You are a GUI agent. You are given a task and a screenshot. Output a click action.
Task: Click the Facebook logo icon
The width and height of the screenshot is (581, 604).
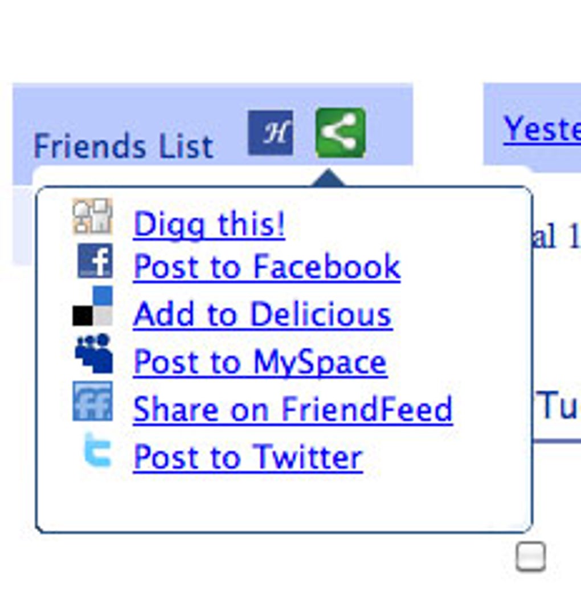point(95,261)
